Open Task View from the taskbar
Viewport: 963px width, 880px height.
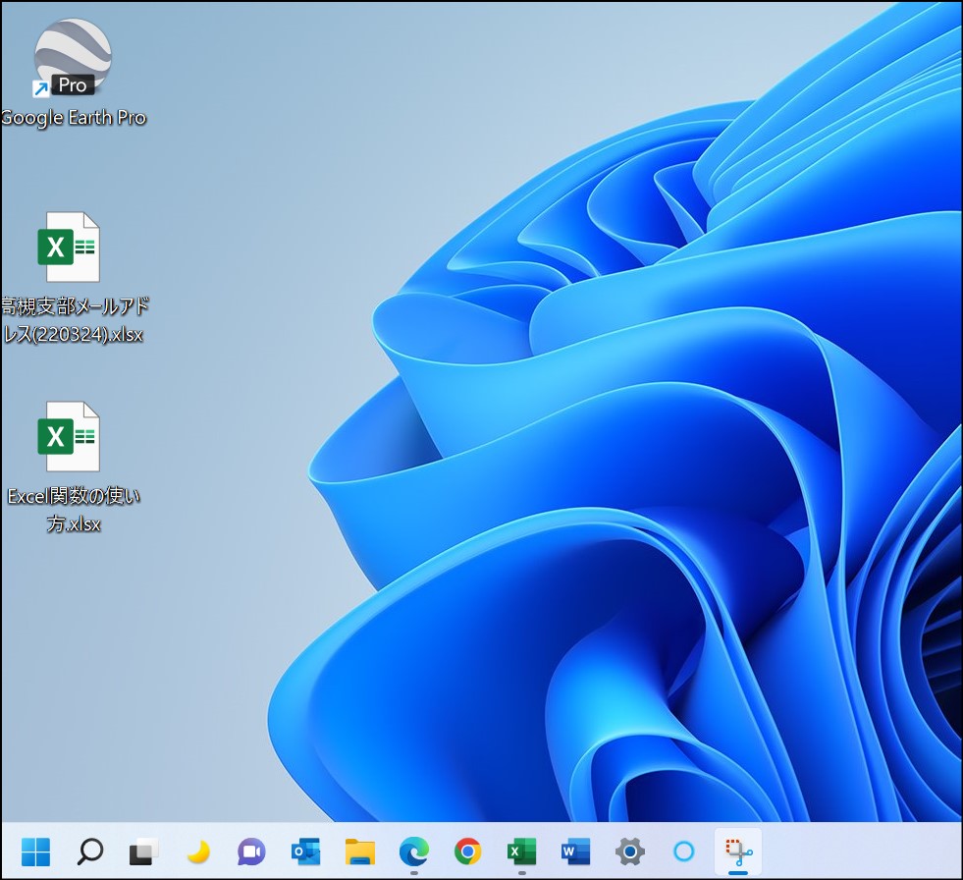coord(144,851)
